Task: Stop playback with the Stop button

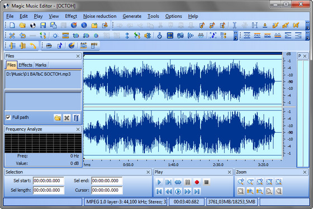Action: click(x=206, y=182)
